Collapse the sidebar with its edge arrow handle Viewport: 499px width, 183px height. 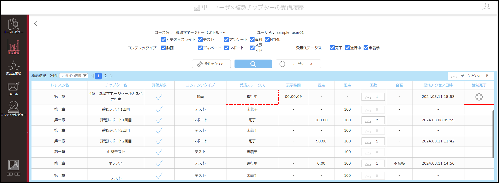click(28, 132)
